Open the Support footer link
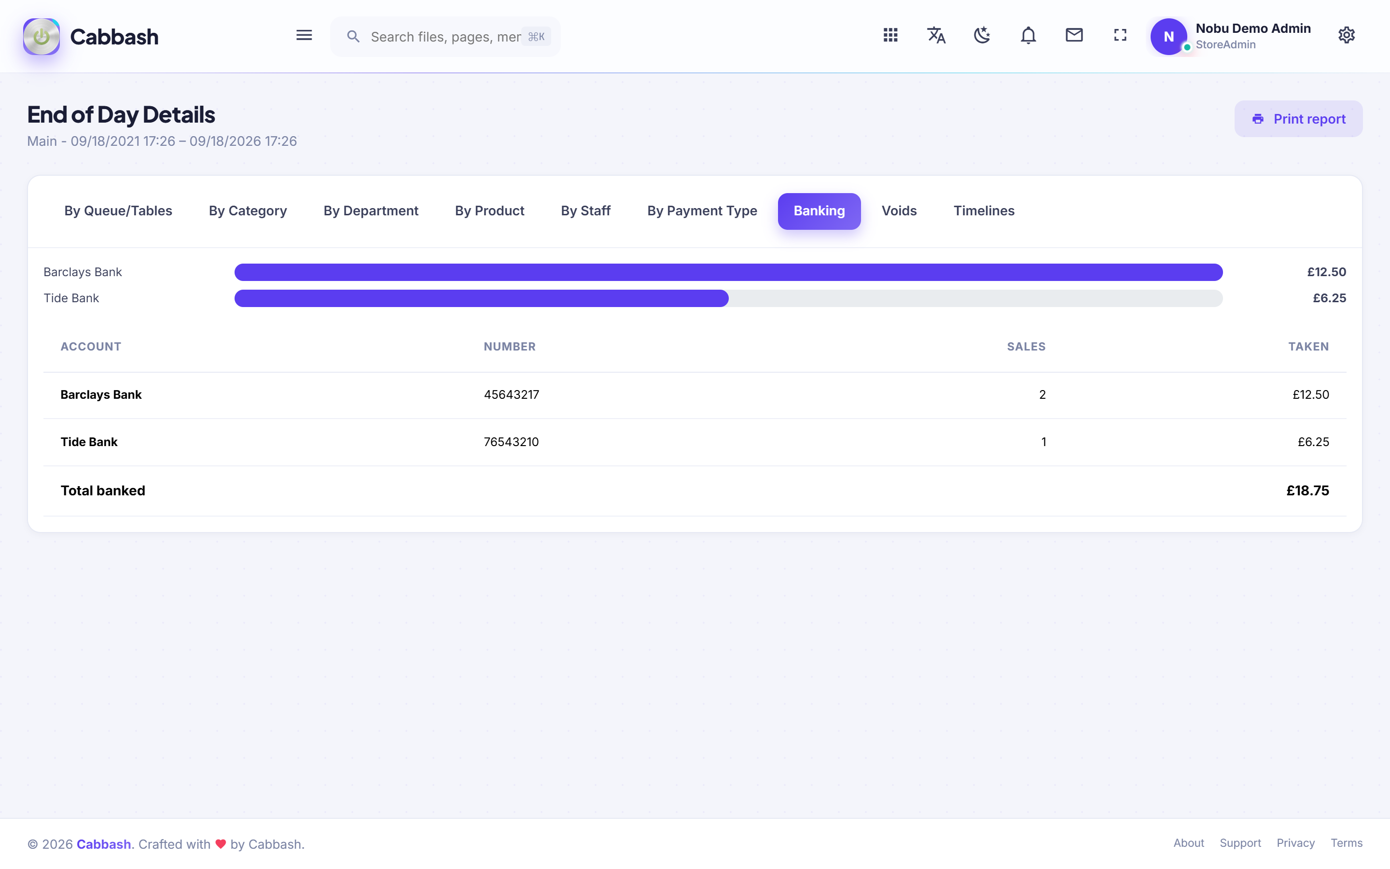 coord(1240,843)
